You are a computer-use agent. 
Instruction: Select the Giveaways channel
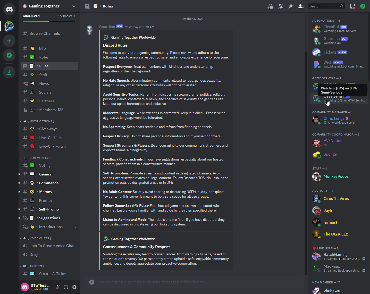click(x=48, y=129)
